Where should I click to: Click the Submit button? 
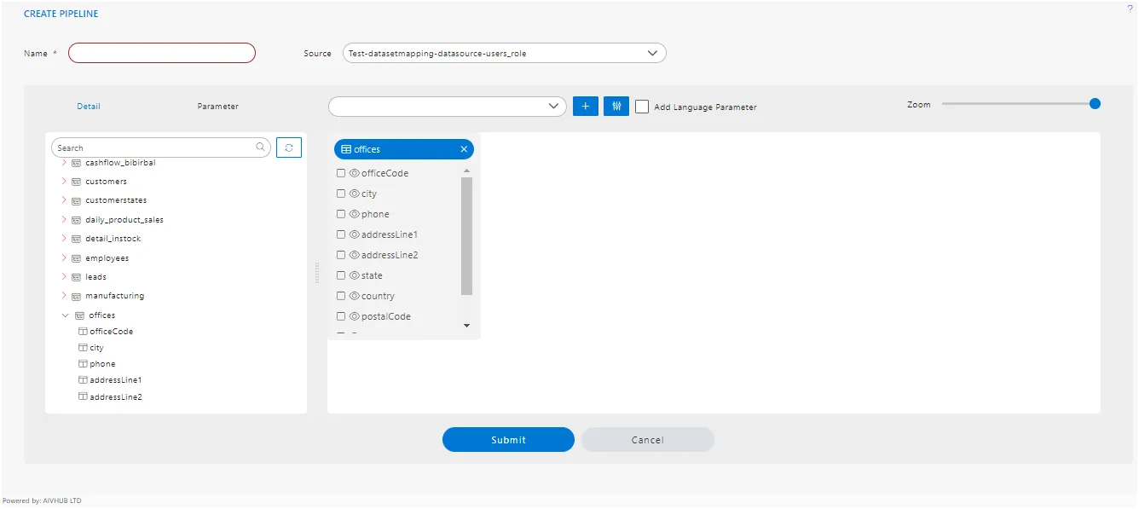508,439
